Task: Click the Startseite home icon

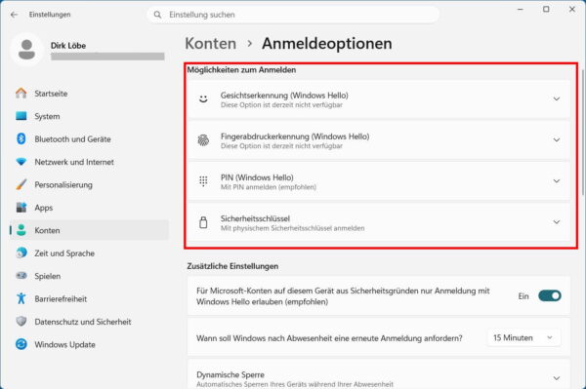Action: (x=21, y=94)
